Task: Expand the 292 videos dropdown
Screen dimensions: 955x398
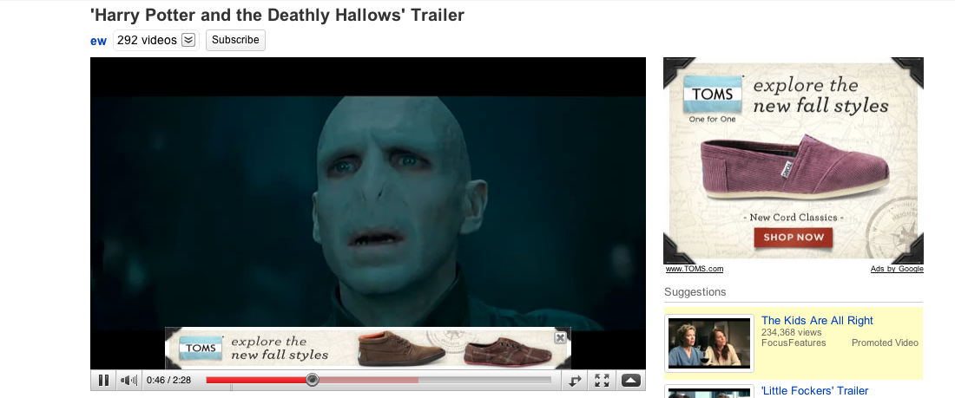Action: pos(188,40)
